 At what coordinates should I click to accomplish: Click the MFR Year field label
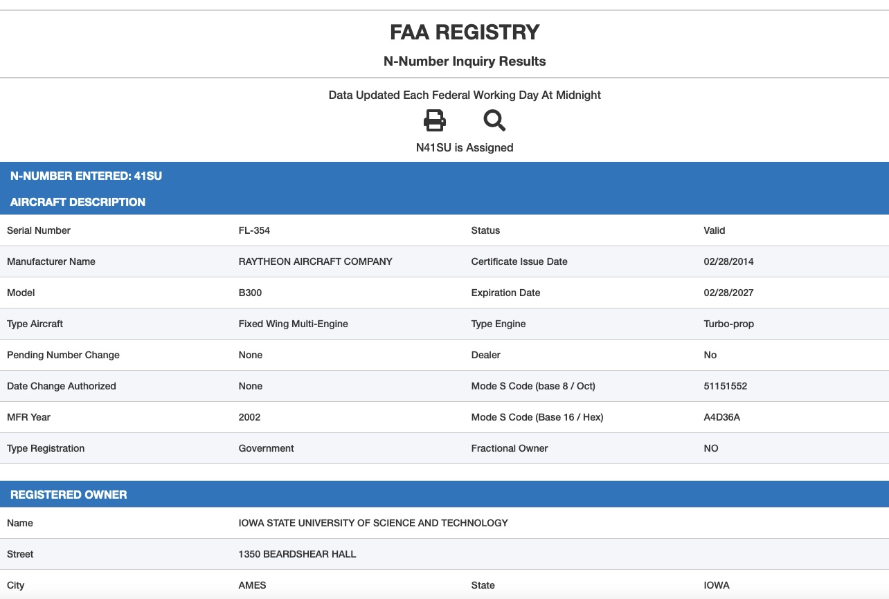click(x=28, y=417)
